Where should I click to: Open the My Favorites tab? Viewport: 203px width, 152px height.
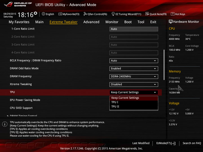(x=19, y=22)
